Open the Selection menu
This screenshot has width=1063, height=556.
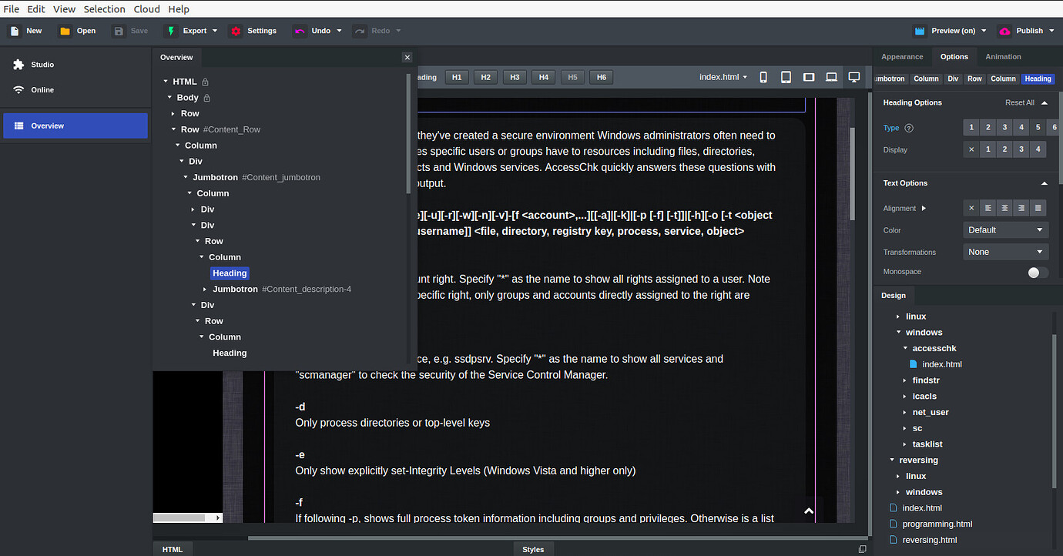104,9
